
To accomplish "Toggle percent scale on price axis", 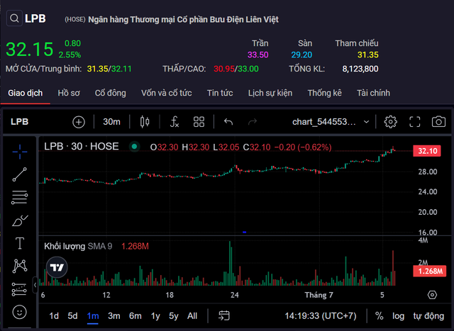I will click(380, 315).
